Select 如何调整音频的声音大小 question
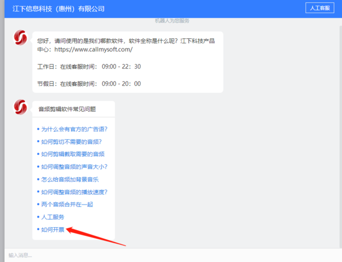 (74, 167)
